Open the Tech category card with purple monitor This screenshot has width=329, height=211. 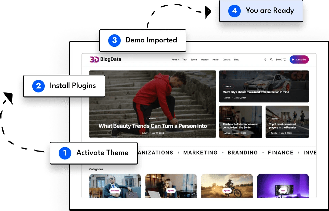tap(283, 186)
